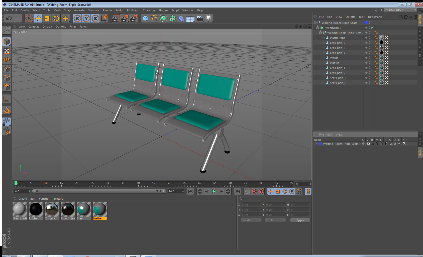Viewport: 423px width, 257px height.
Task: Enable the Axis tool
Action: (7, 99)
